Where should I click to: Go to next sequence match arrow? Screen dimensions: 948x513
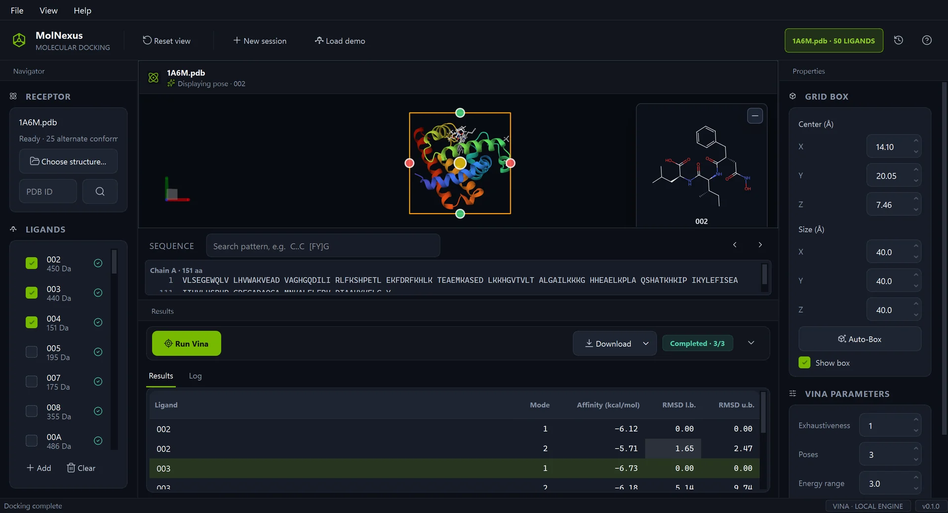[x=760, y=245]
